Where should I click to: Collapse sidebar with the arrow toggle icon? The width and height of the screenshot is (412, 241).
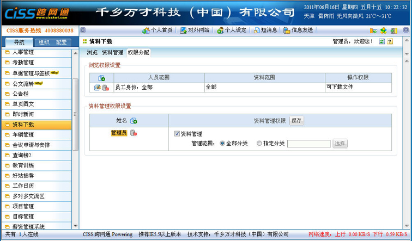tap(83, 30)
